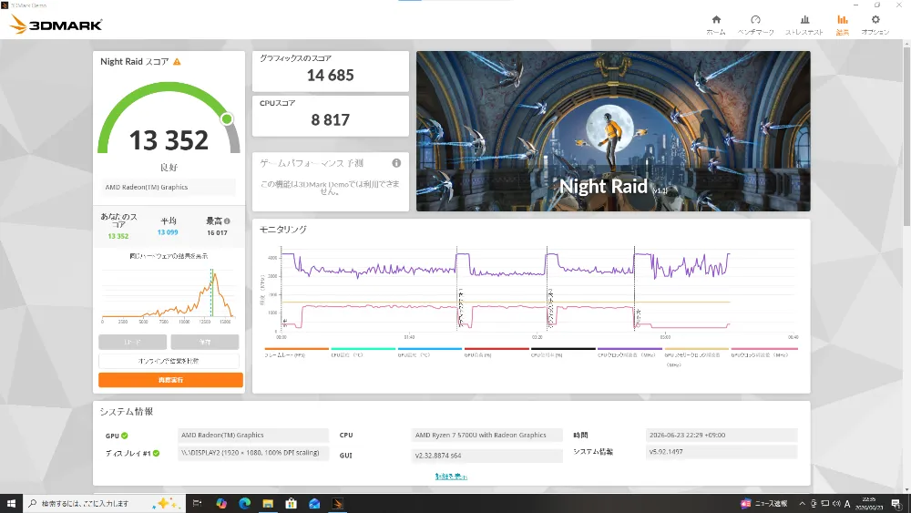
Task: Click the warning triangle beside Night Raid スコア
Action: (x=178, y=62)
